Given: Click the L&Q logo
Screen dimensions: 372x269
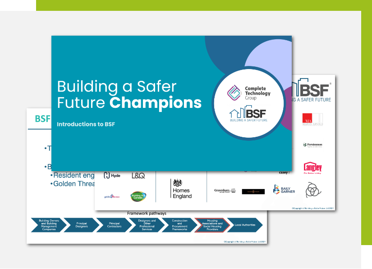Looking at the screenshot, I should click(138, 176).
